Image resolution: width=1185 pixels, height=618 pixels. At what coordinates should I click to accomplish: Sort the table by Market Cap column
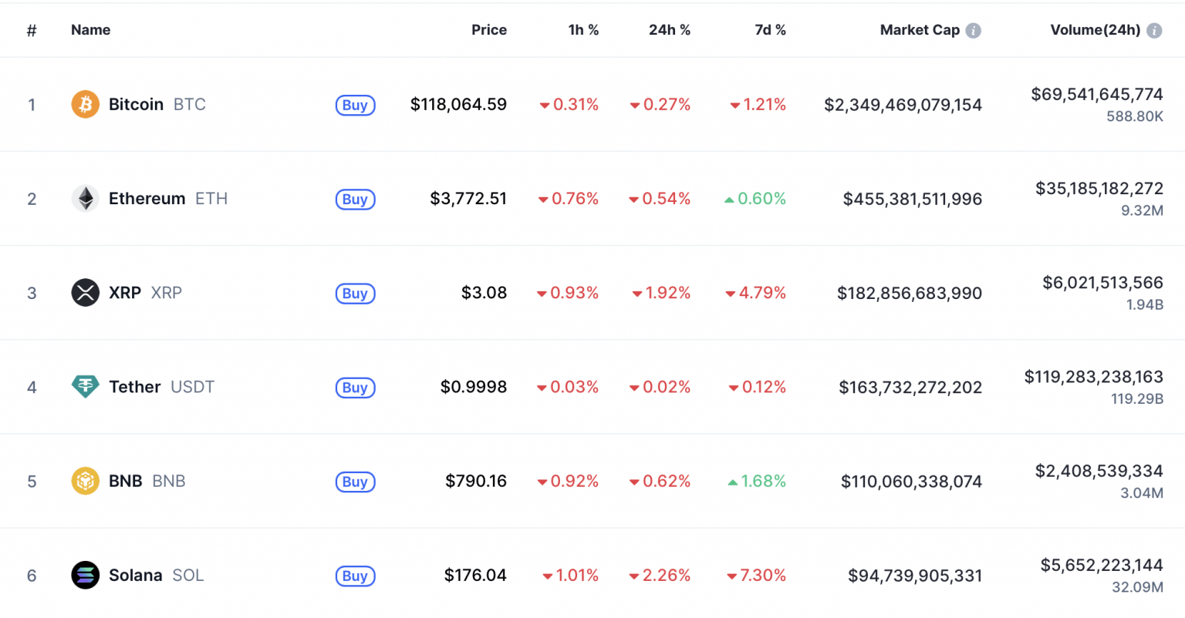pyautogui.click(x=920, y=29)
